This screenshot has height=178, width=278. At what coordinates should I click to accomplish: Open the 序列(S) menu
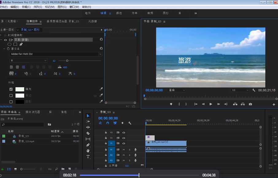point(38,7)
